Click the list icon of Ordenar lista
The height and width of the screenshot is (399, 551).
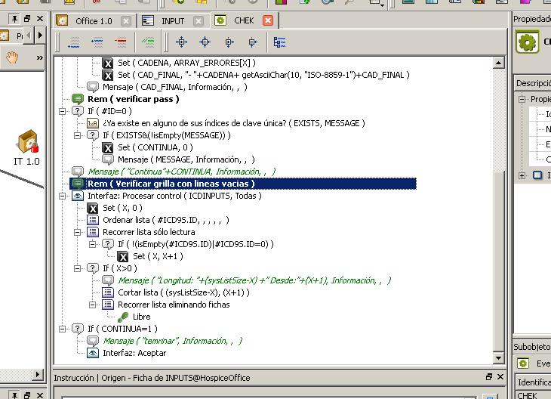[93, 220]
